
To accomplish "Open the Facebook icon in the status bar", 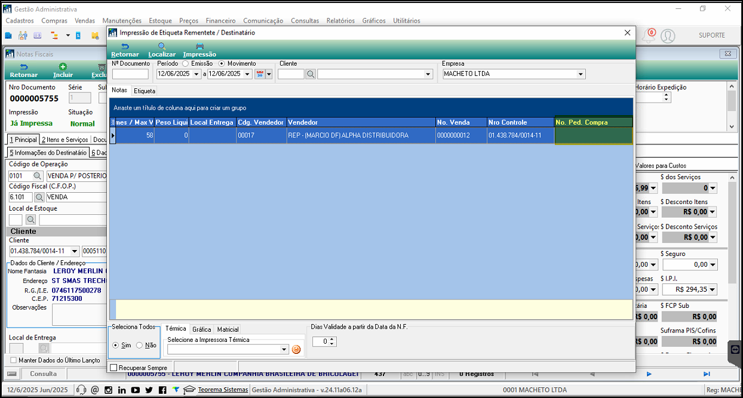I will (162, 390).
